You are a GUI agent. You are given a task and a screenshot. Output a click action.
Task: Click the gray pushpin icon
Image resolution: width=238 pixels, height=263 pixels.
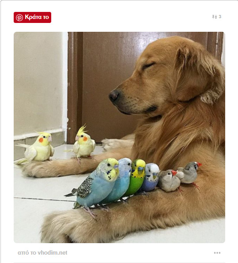point(215,17)
